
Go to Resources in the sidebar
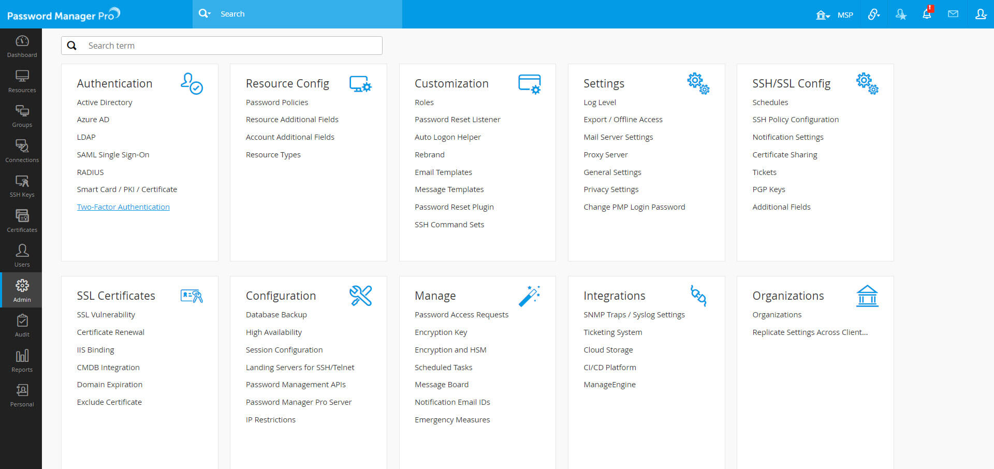22,81
